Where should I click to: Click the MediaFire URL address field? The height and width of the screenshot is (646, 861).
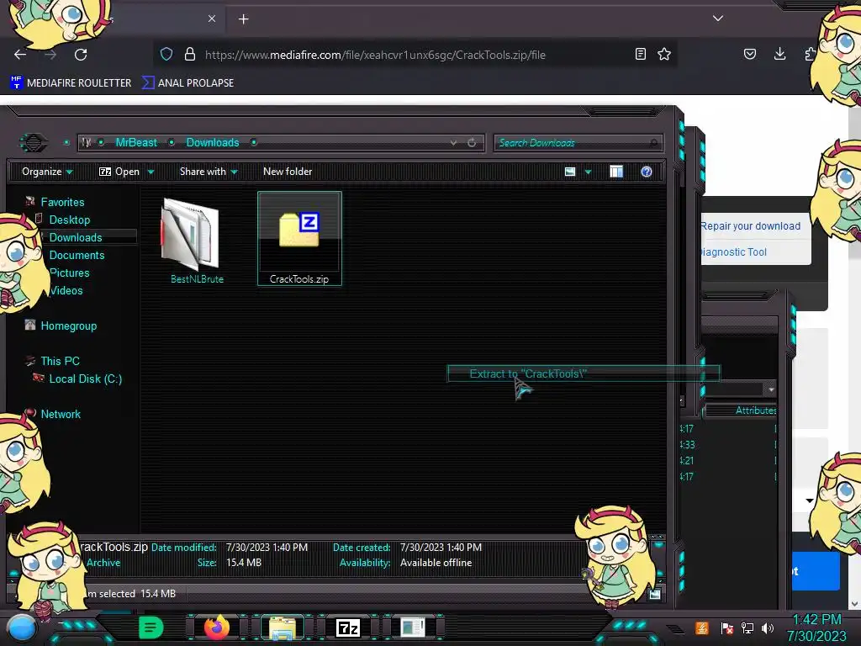click(375, 55)
